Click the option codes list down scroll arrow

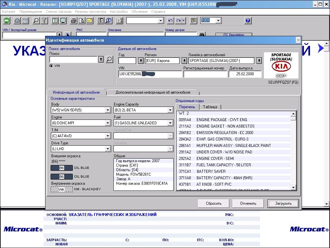293,187
